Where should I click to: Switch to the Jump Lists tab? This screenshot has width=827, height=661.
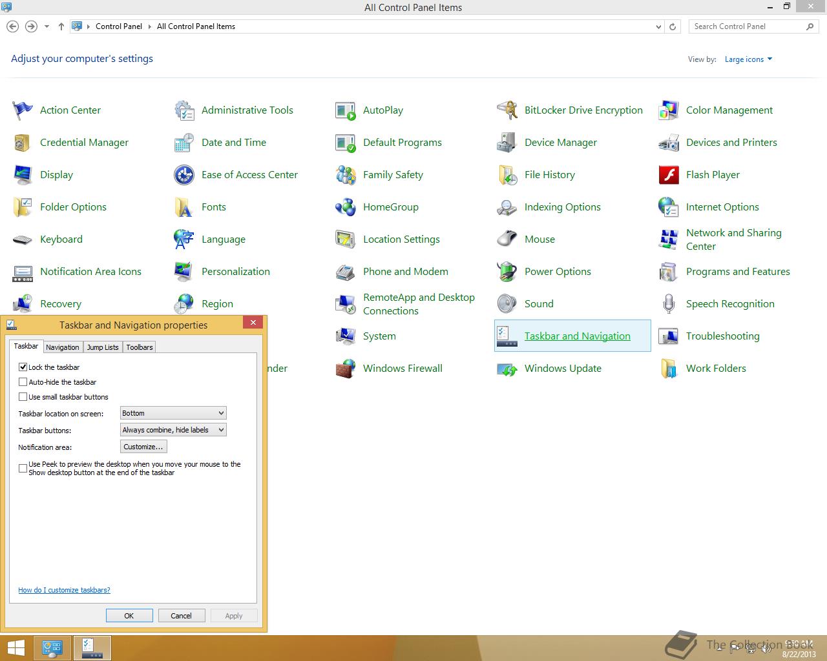pos(103,347)
